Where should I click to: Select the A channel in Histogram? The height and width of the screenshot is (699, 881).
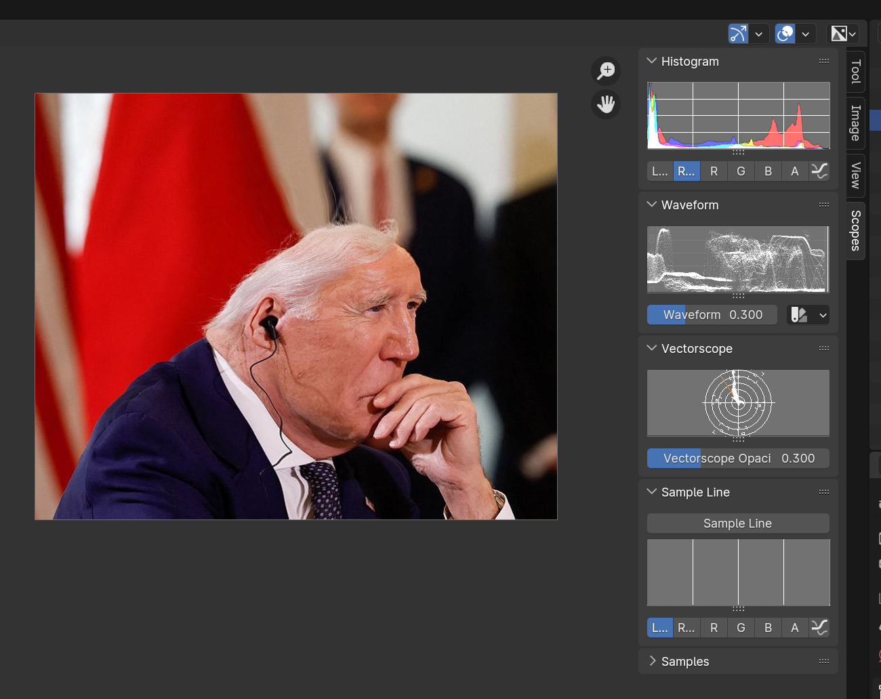pos(794,171)
